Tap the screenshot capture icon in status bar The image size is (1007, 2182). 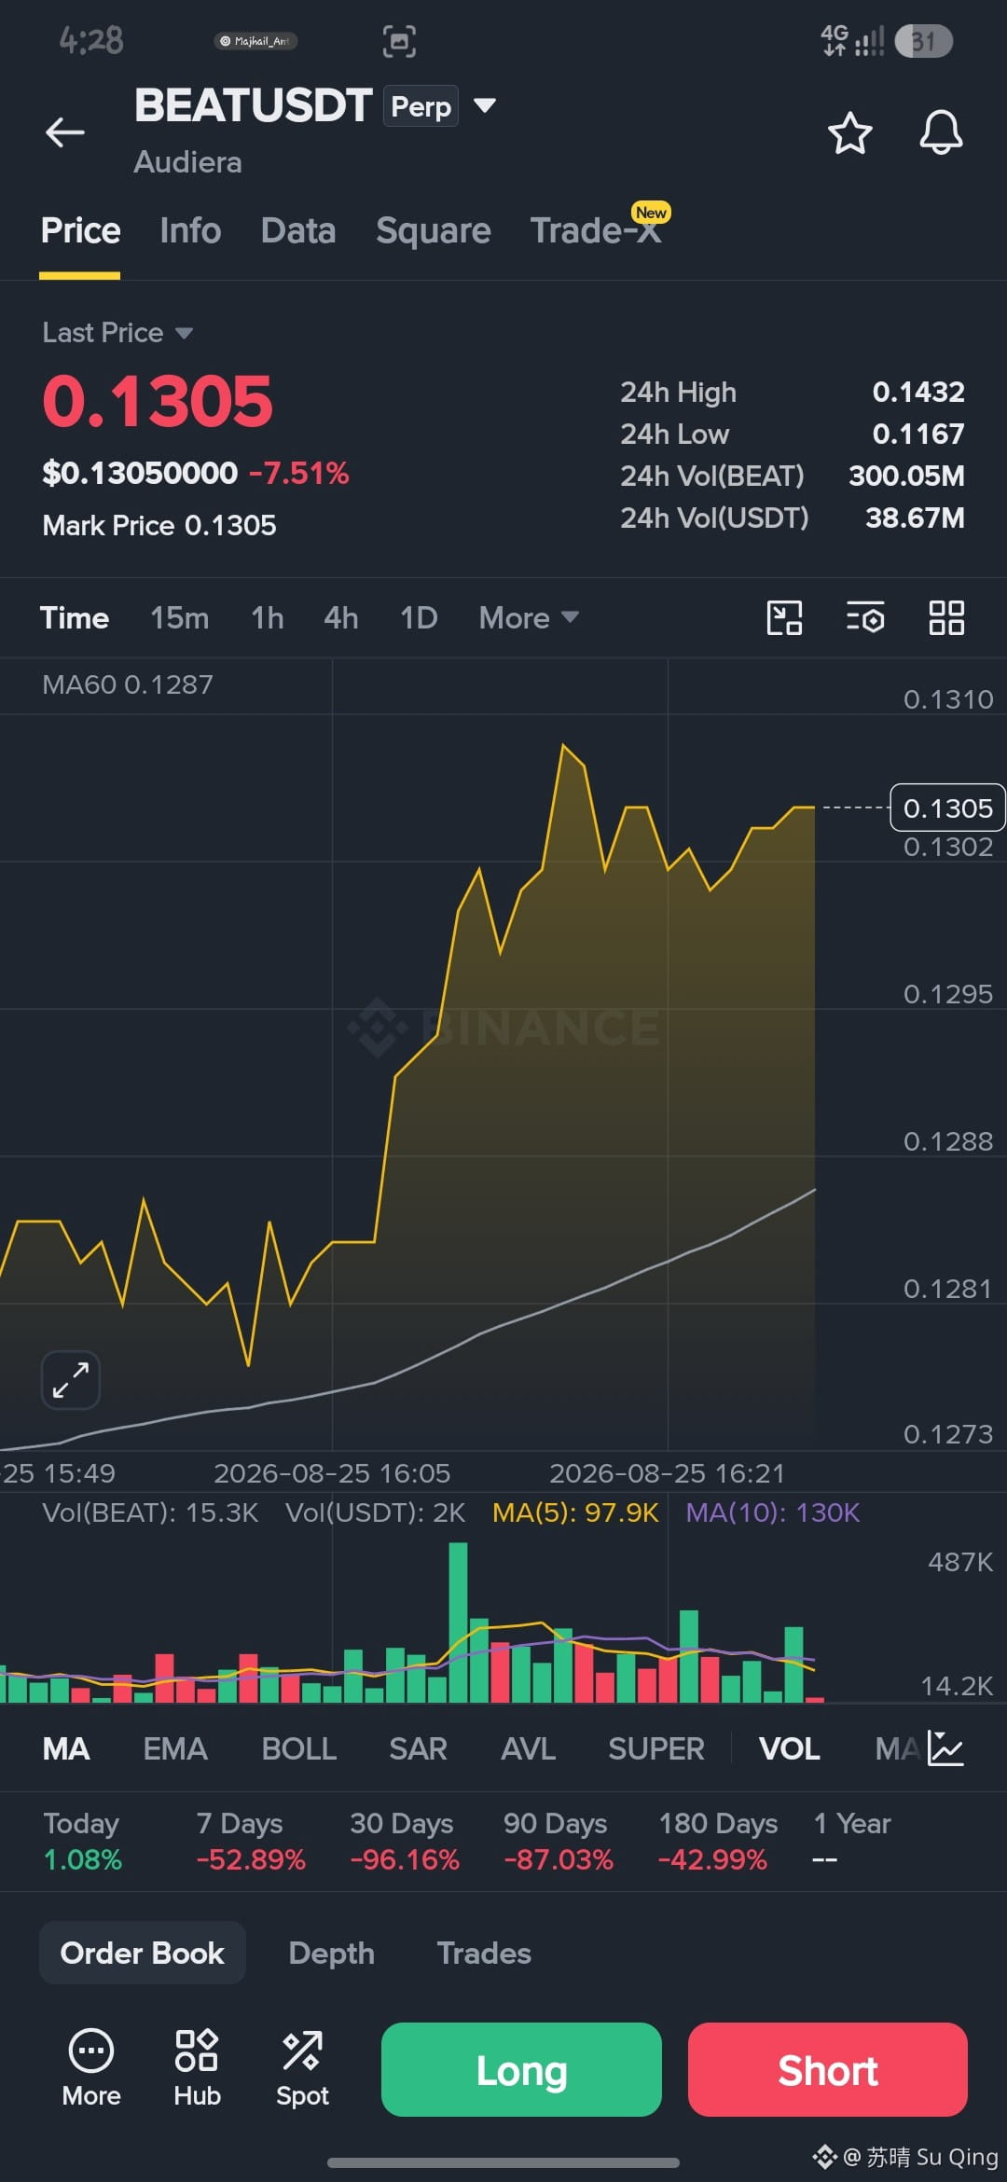399,41
